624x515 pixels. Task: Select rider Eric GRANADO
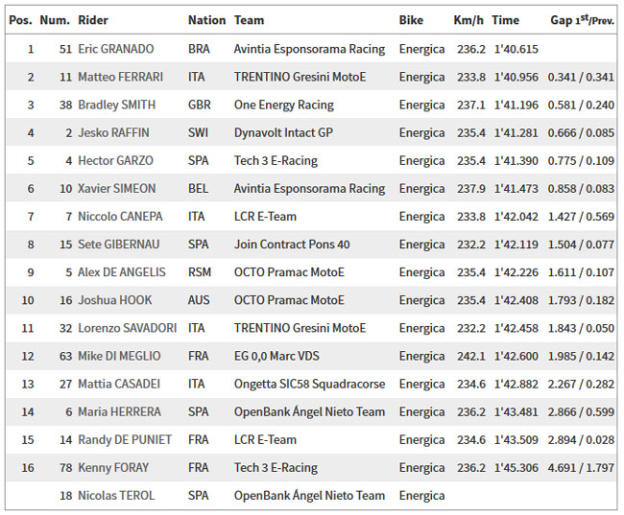[116, 49]
